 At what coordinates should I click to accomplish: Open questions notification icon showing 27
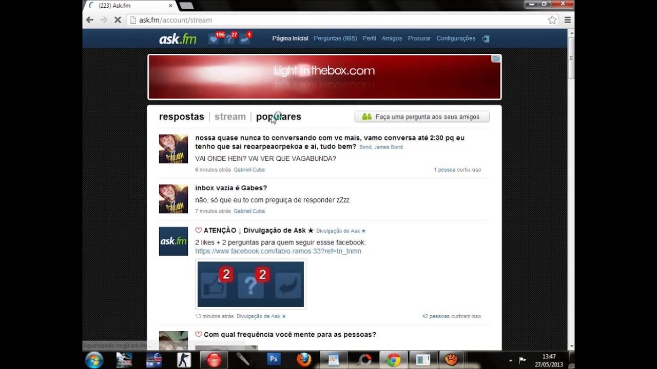(229, 39)
